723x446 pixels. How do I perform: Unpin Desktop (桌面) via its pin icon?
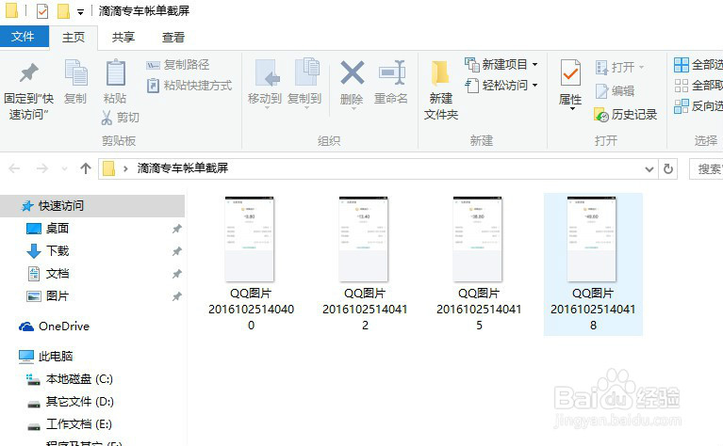click(176, 229)
